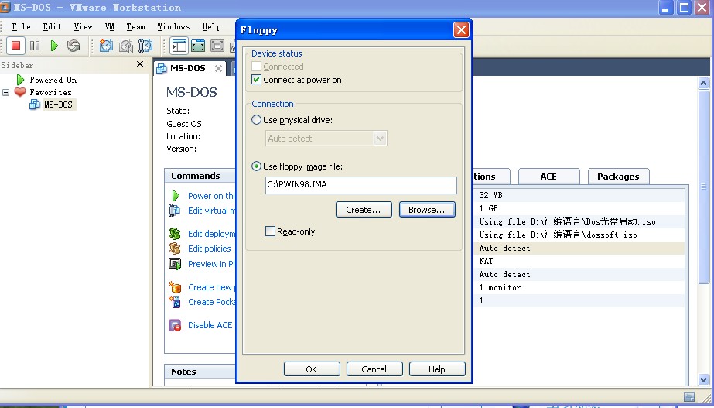Close the Sidebar panel with its X

[x=140, y=64]
